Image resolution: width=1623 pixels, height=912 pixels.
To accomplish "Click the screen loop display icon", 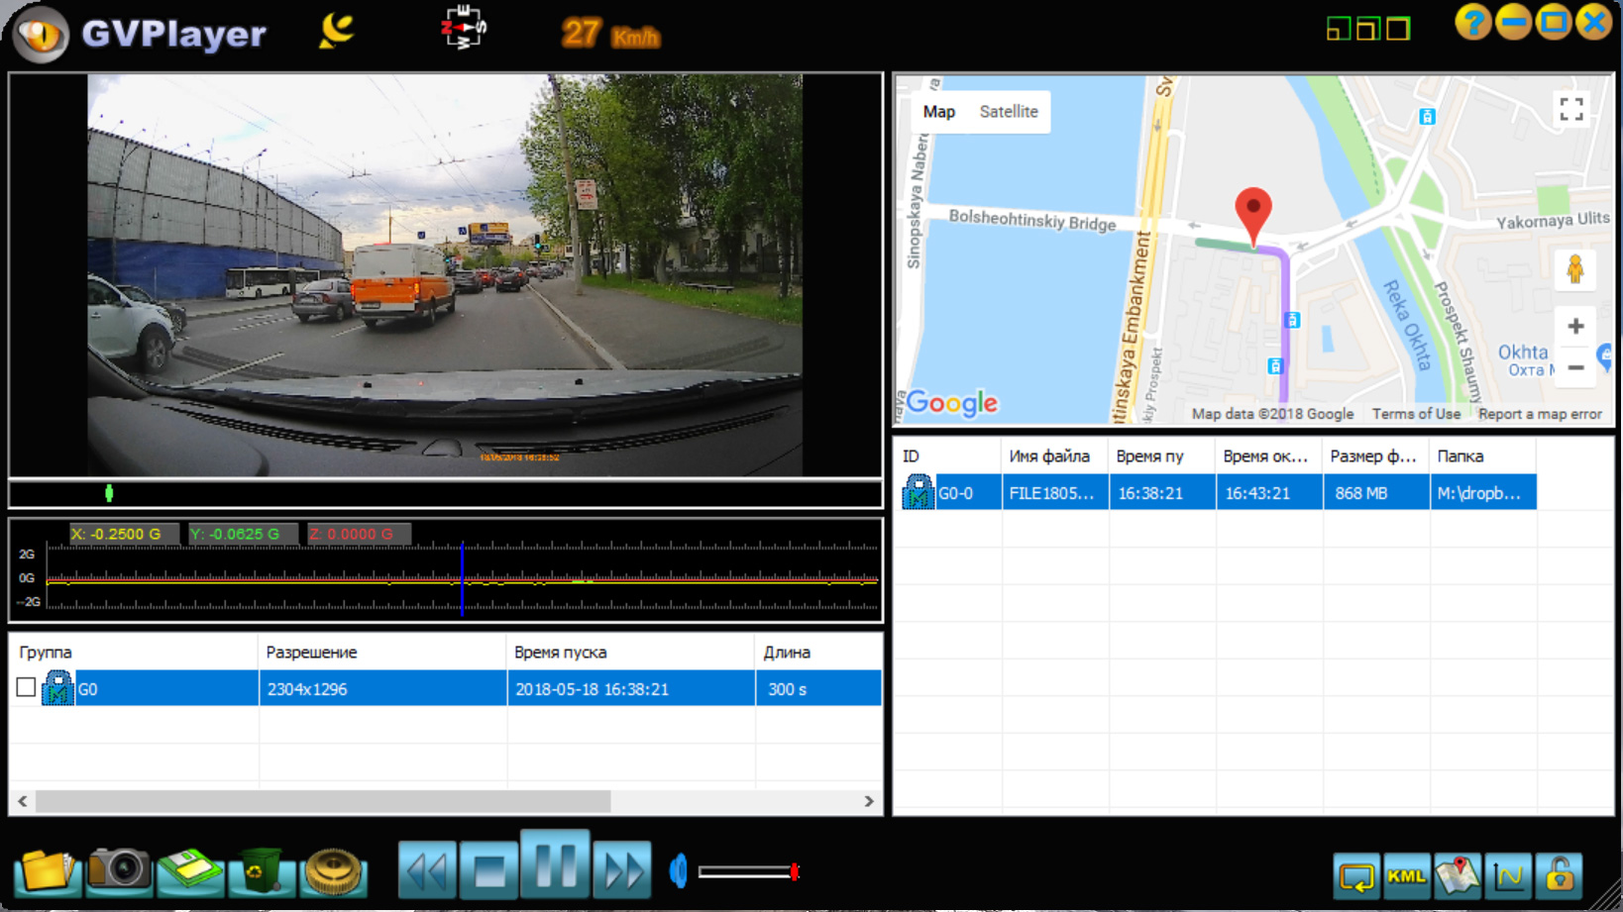I will (x=1356, y=876).
